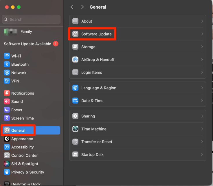Open Storage via its chevron
The height and width of the screenshot is (186, 213).
(202, 47)
